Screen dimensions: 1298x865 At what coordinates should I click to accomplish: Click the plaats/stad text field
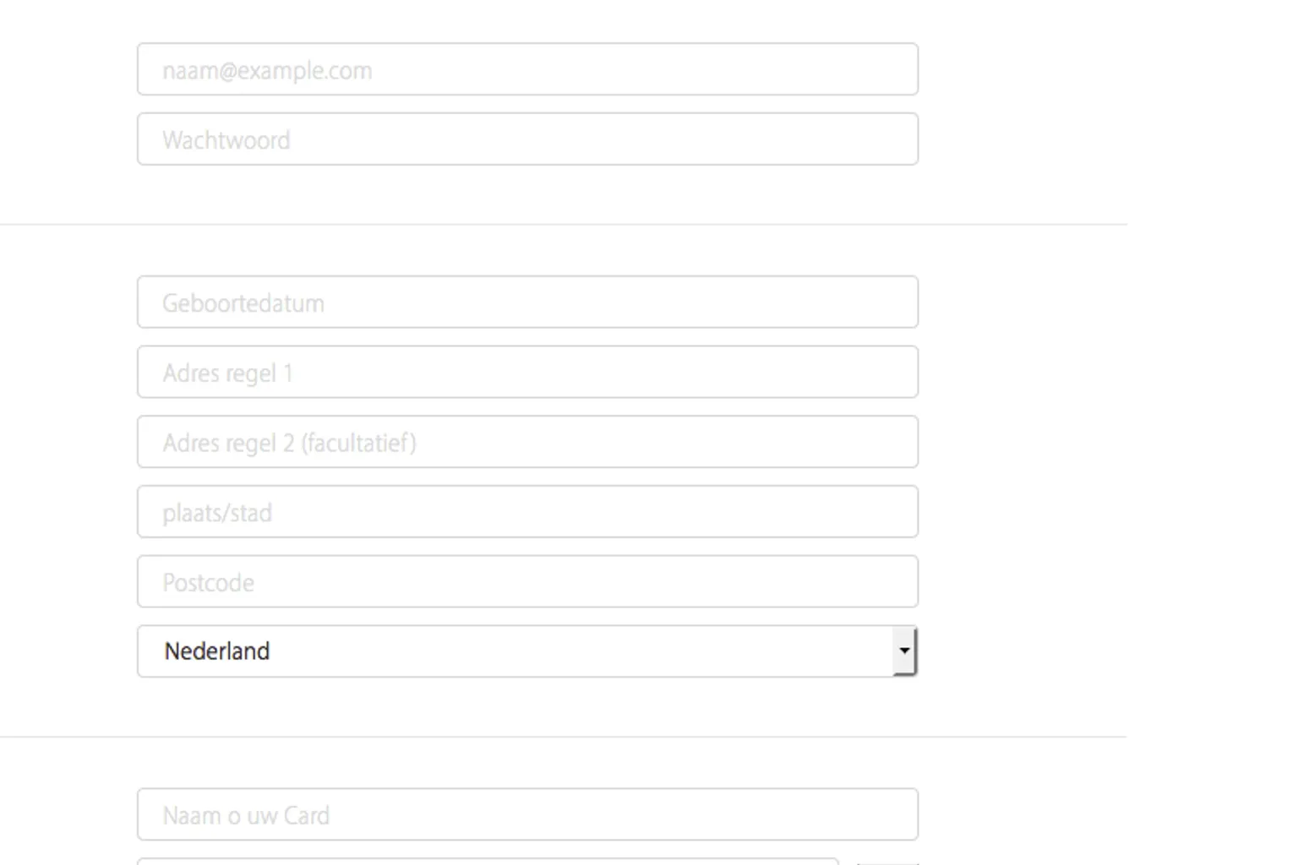pyautogui.click(x=527, y=512)
